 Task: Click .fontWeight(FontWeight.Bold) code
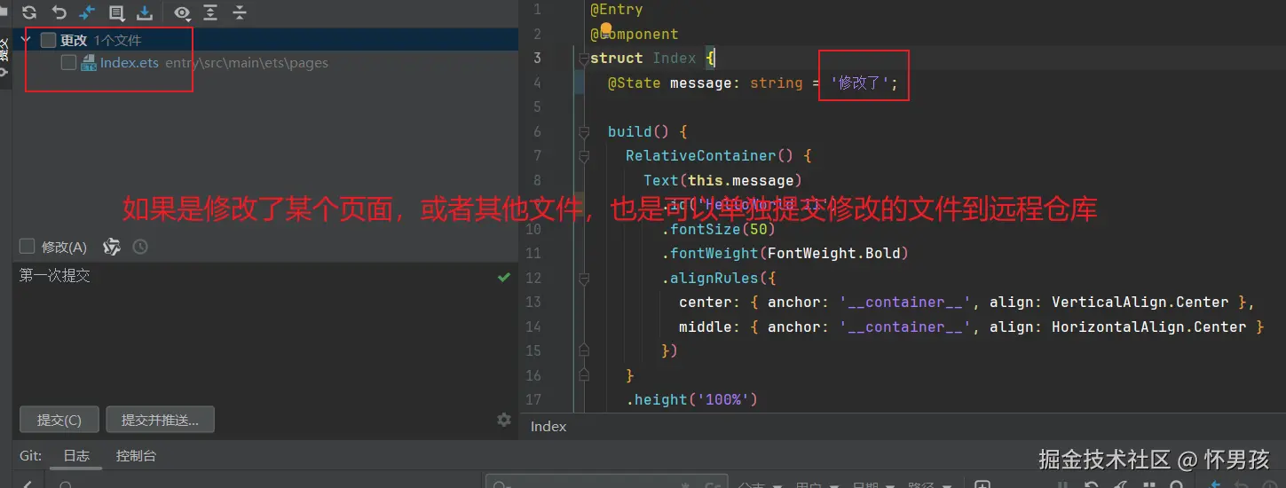click(x=785, y=253)
